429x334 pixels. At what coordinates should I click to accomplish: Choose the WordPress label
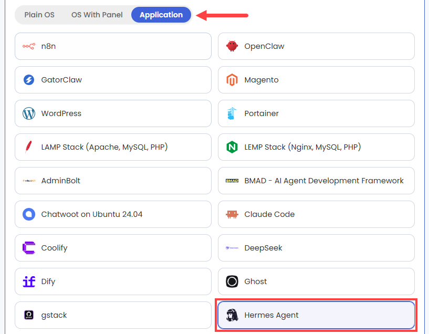61,113
